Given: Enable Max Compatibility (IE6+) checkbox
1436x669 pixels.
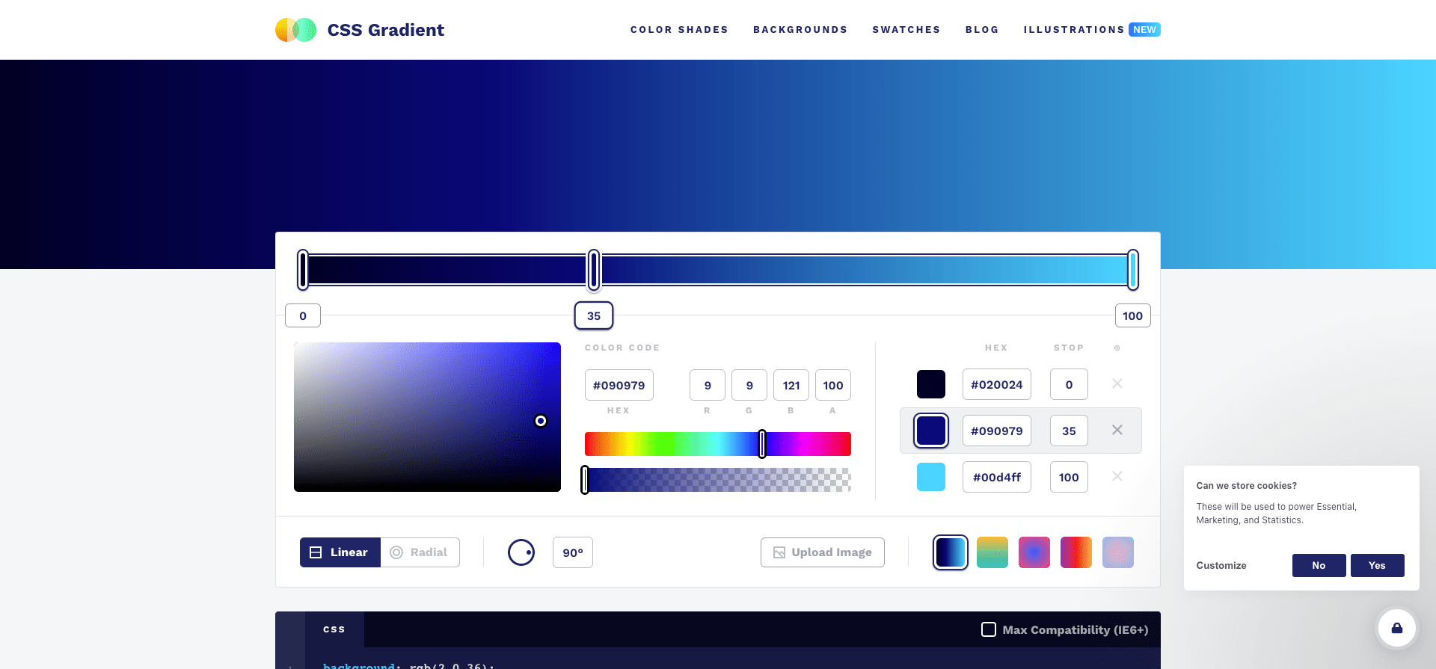Looking at the screenshot, I should pos(989,629).
